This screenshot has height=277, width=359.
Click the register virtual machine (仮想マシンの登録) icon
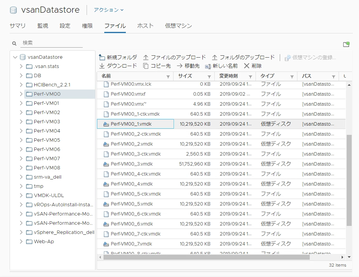coord(288,58)
